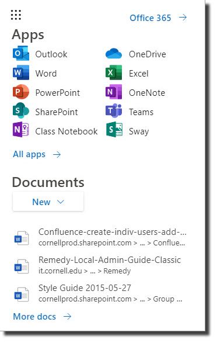Image resolution: width=217 pixels, height=343 pixels.
Task: Click the SharePoint app icon
Action: 21,111
